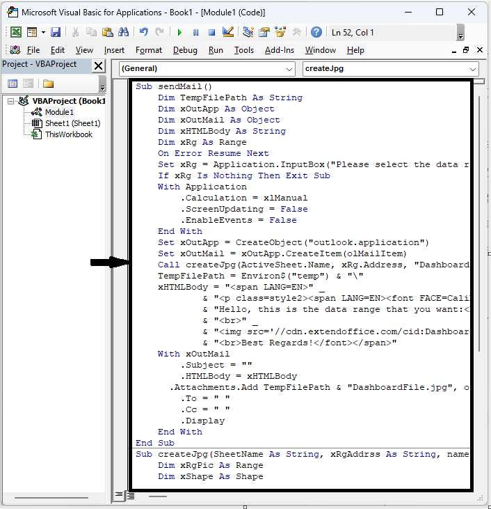Switch to Full Module View at bottom left
Image resolution: width=491 pixels, height=509 pixels.
click(130, 496)
